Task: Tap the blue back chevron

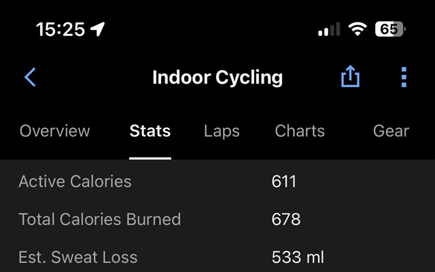Action: [x=30, y=77]
